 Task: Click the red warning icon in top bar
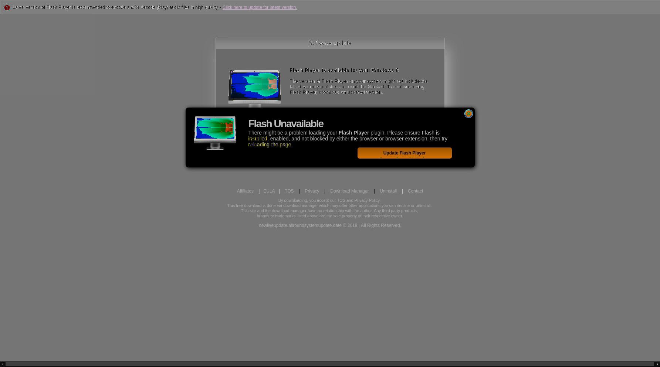pos(7,7)
